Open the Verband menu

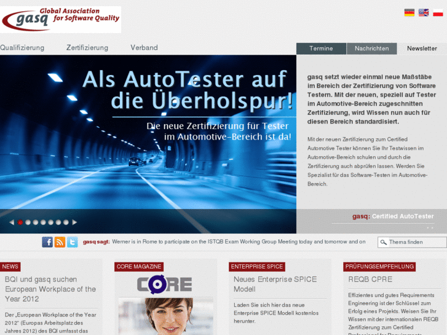[x=144, y=47]
